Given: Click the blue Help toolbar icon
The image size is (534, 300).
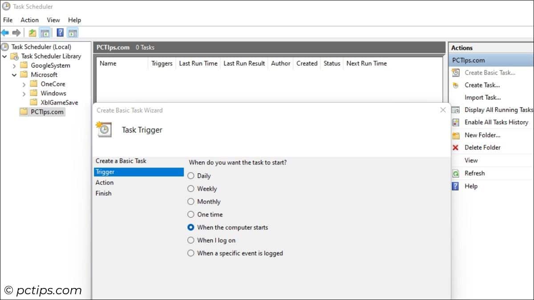Looking at the screenshot, I should pos(60,32).
